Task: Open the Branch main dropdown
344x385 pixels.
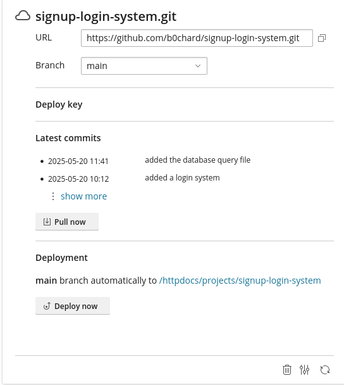Action: [x=144, y=66]
